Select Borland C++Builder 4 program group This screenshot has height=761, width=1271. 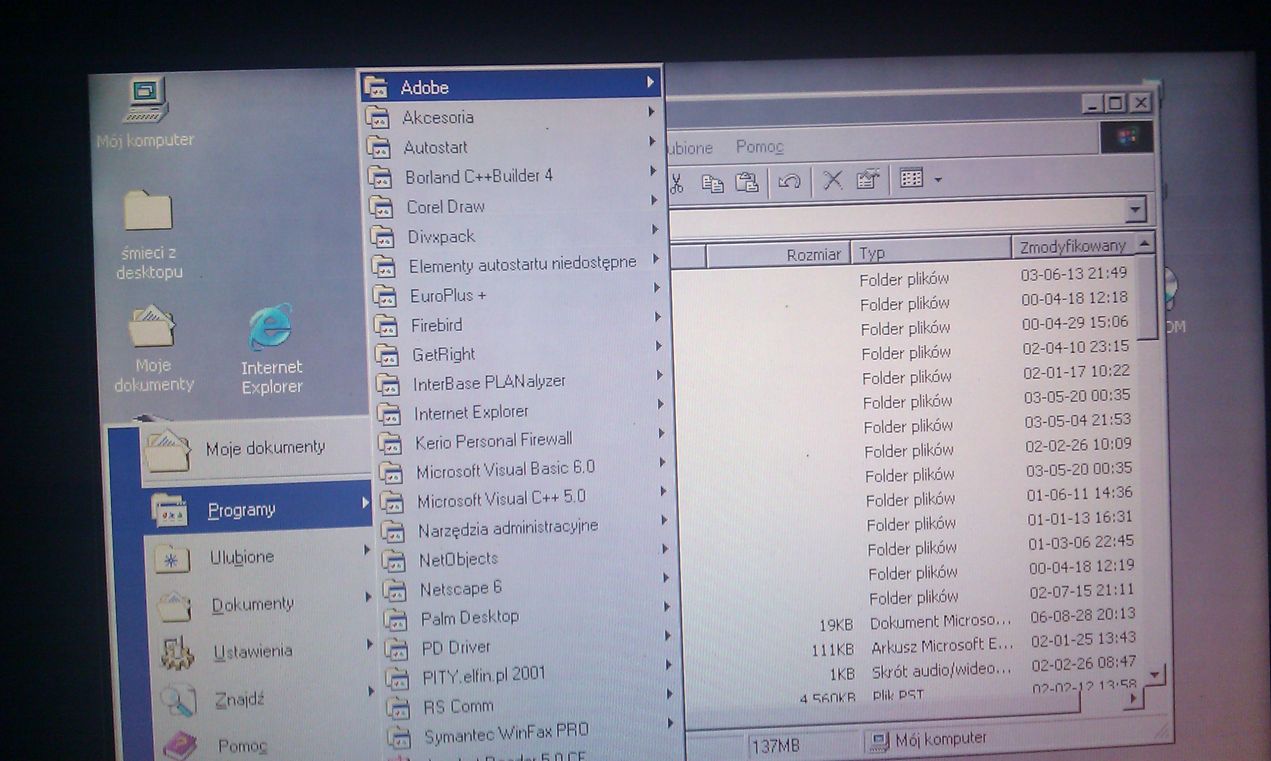tap(479, 177)
